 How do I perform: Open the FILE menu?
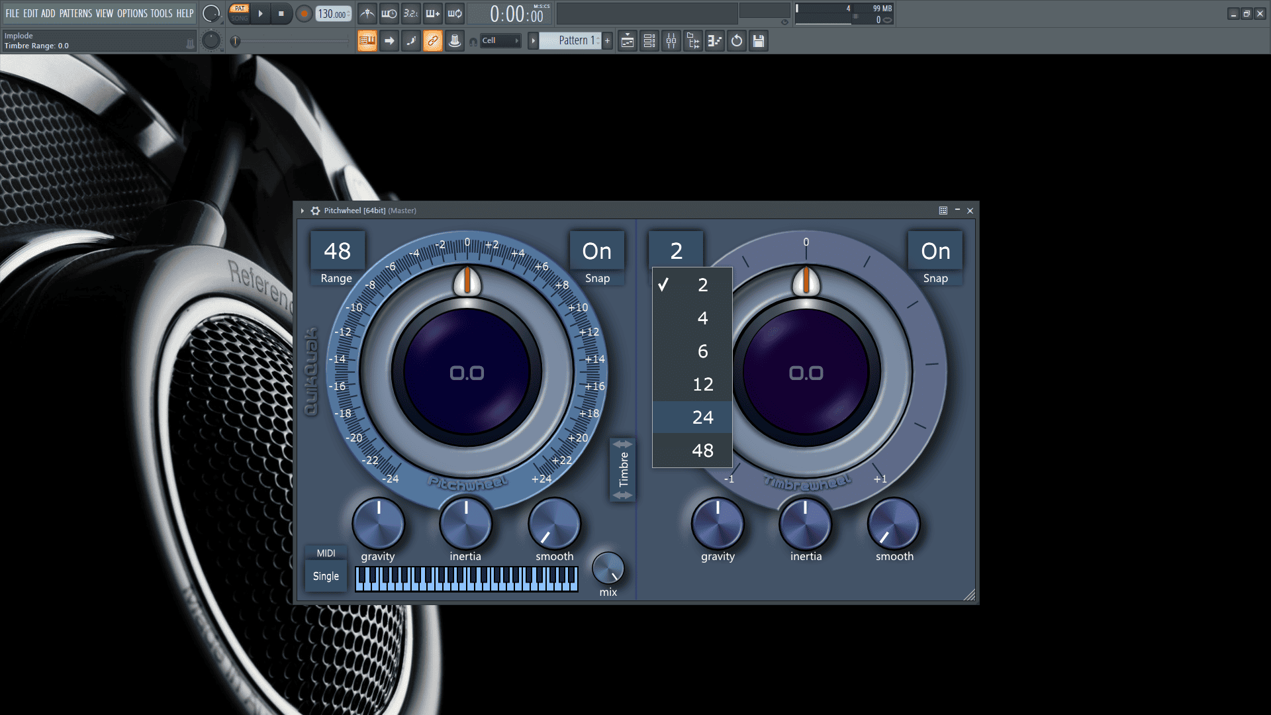12,13
